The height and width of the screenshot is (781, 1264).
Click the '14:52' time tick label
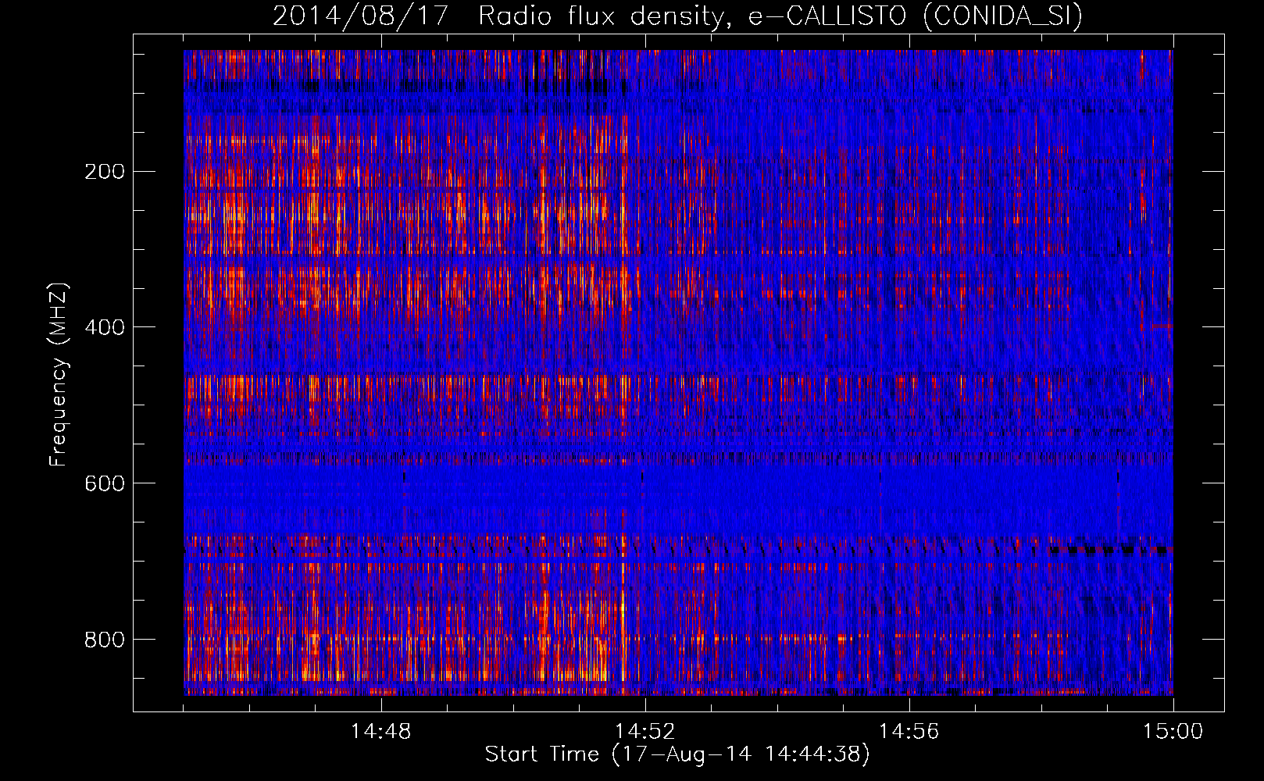point(645,732)
